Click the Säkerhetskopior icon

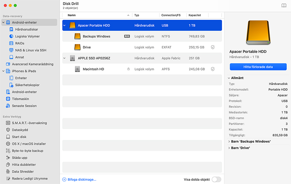11,85
